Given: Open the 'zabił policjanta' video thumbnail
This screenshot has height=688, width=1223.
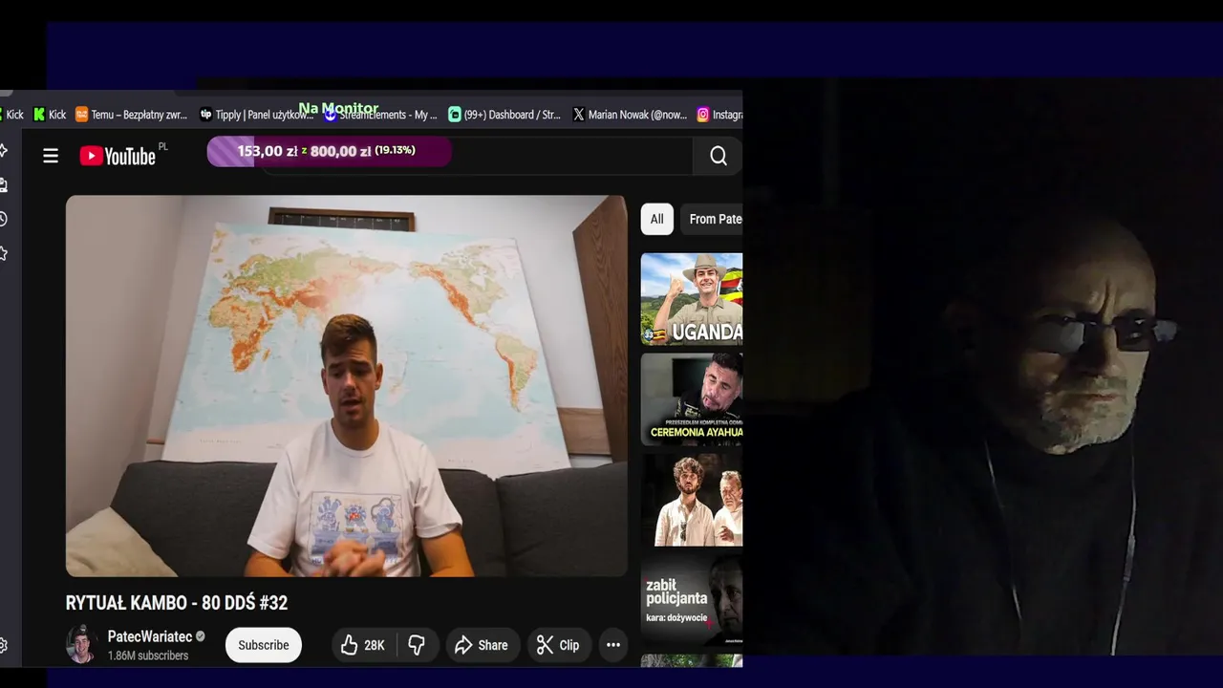Looking at the screenshot, I should tap(692, 600).
